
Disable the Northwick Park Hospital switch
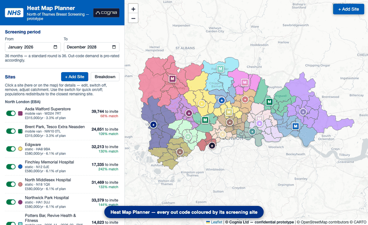point(11,202)
